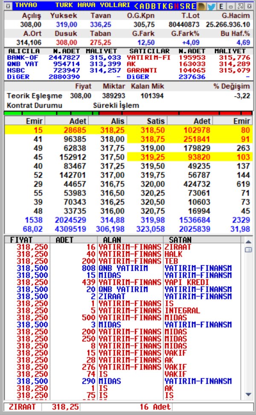Click the DiGER value 2880390
Screen dimensions: 256x415
coord(64,77)
